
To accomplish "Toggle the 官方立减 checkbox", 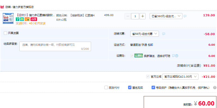I will tap(148, 77).
